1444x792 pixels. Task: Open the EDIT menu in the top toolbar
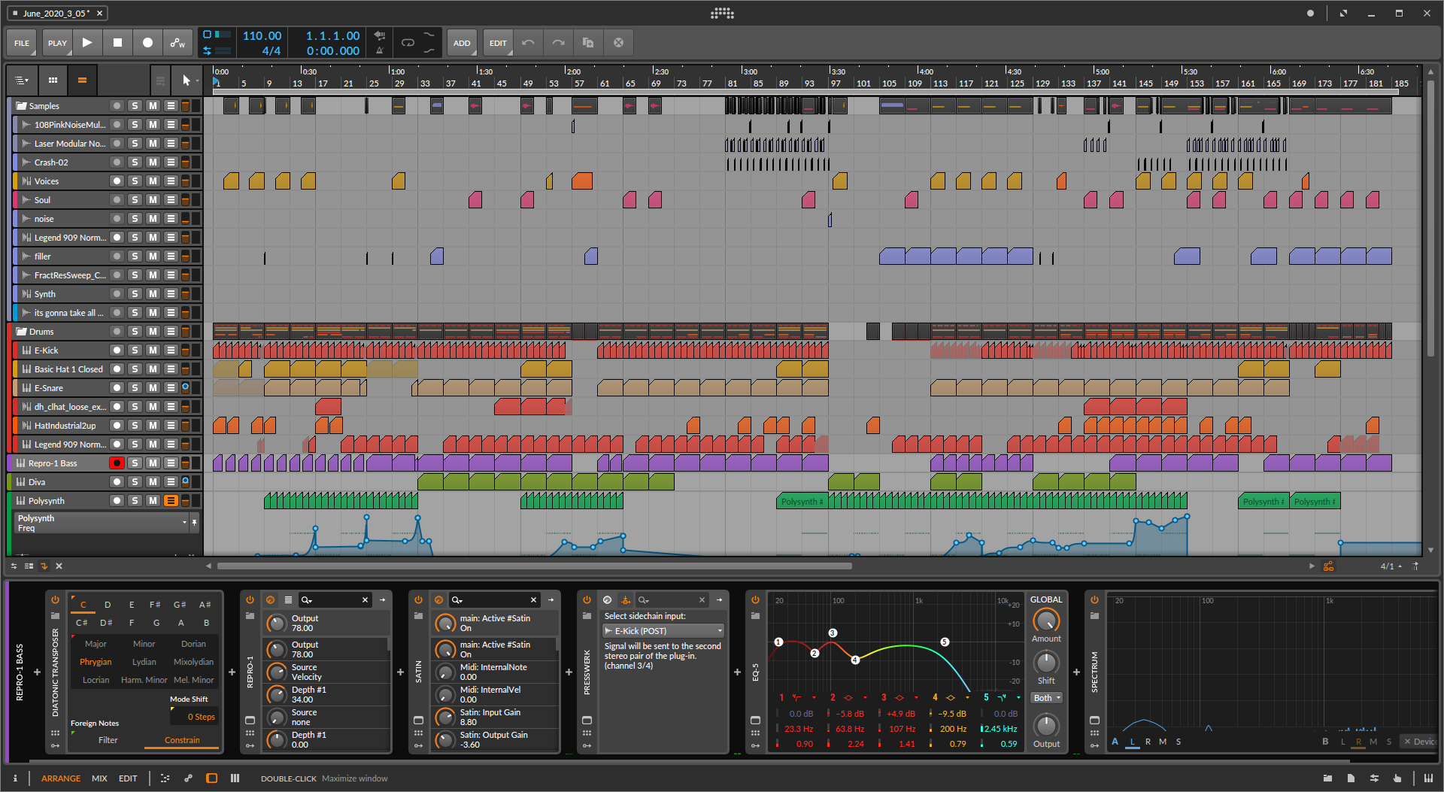tap(498, 43)
